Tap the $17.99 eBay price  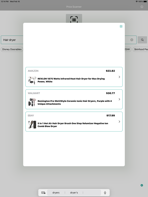click(110, 116)
